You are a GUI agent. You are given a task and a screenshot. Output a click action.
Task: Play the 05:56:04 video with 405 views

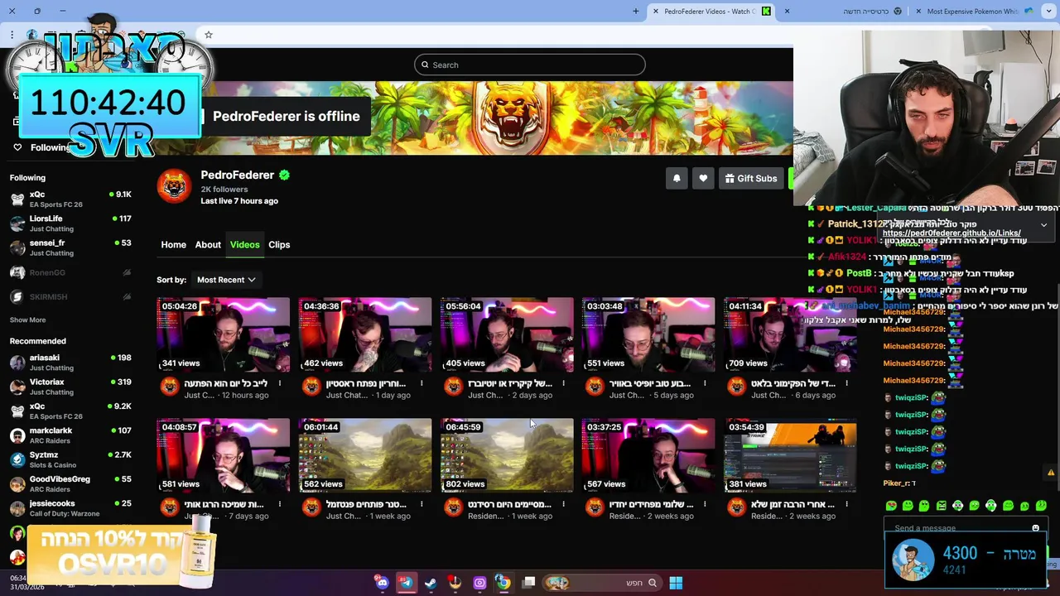[507, 334]
